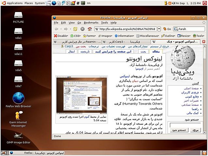Screen dimensions: 208x156
Task: Click the فهرست تعقیبات من watchlist link
Action: pyautogui.click(x=113, y=46)
